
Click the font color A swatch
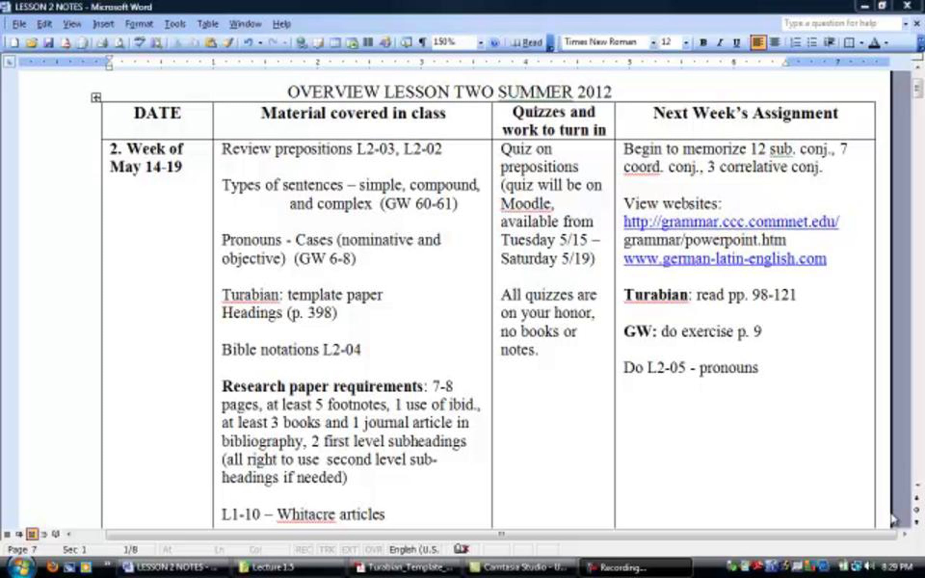click(x=875, y=43)
